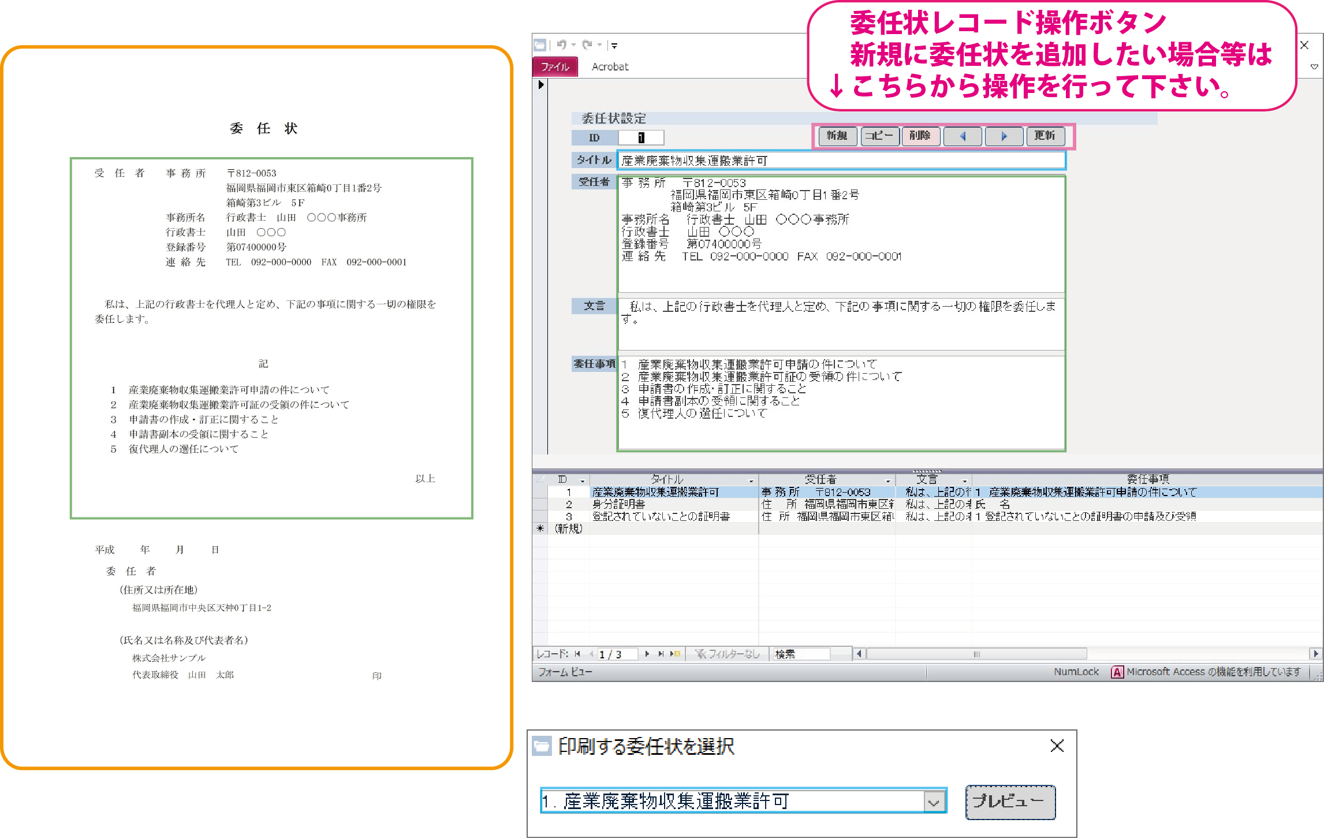1324x838 pixels.
Task: Click the 削除 button
Action: 920,136
